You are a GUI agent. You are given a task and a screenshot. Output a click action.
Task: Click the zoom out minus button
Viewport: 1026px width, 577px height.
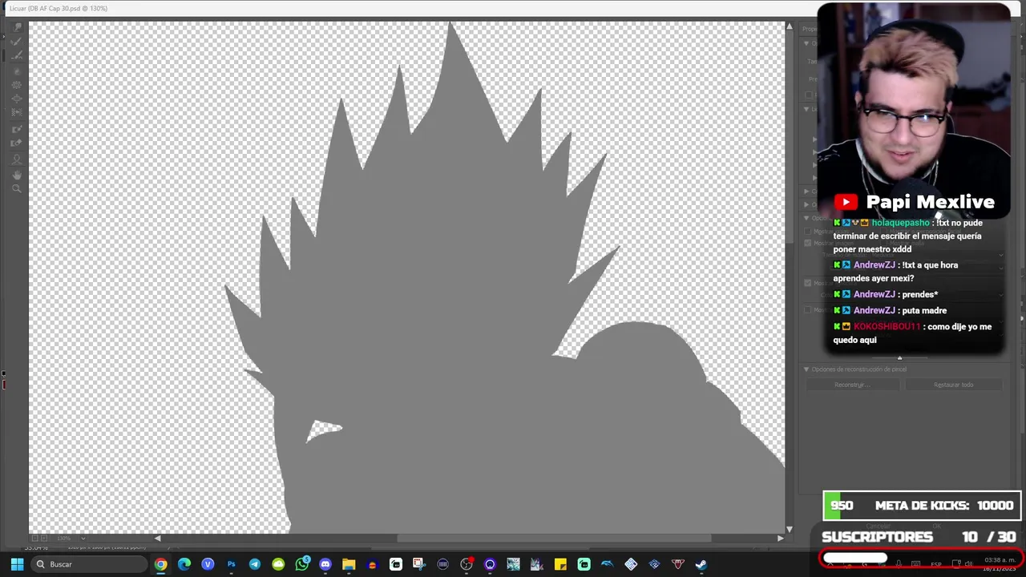tap(34, 538)
